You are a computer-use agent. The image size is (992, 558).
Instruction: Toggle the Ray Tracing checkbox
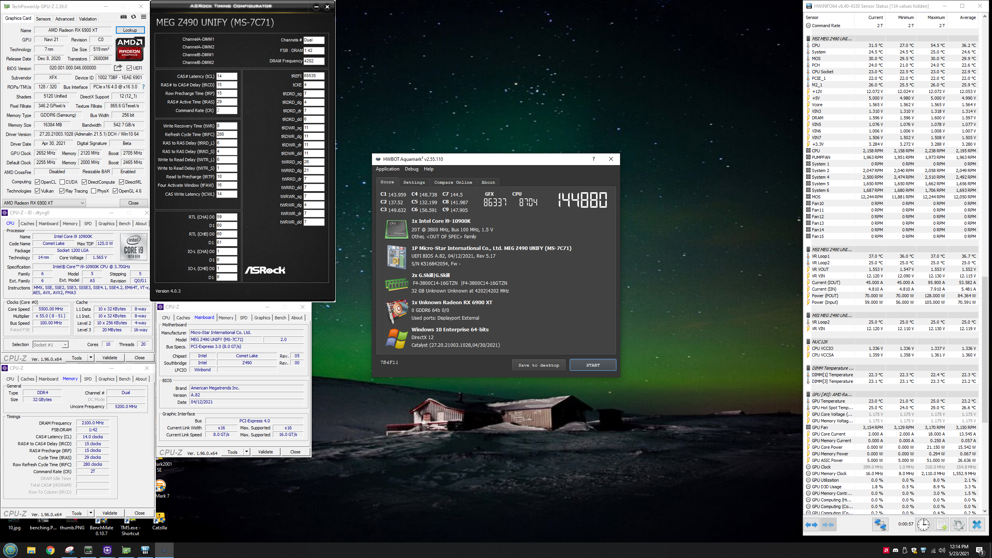pyautogui.click(x=62, y=191)
